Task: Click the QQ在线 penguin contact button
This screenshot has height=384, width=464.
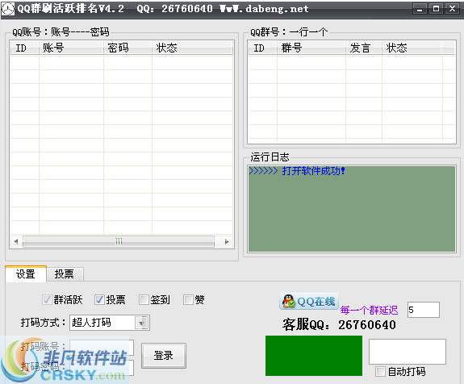Action: [309, 301]
